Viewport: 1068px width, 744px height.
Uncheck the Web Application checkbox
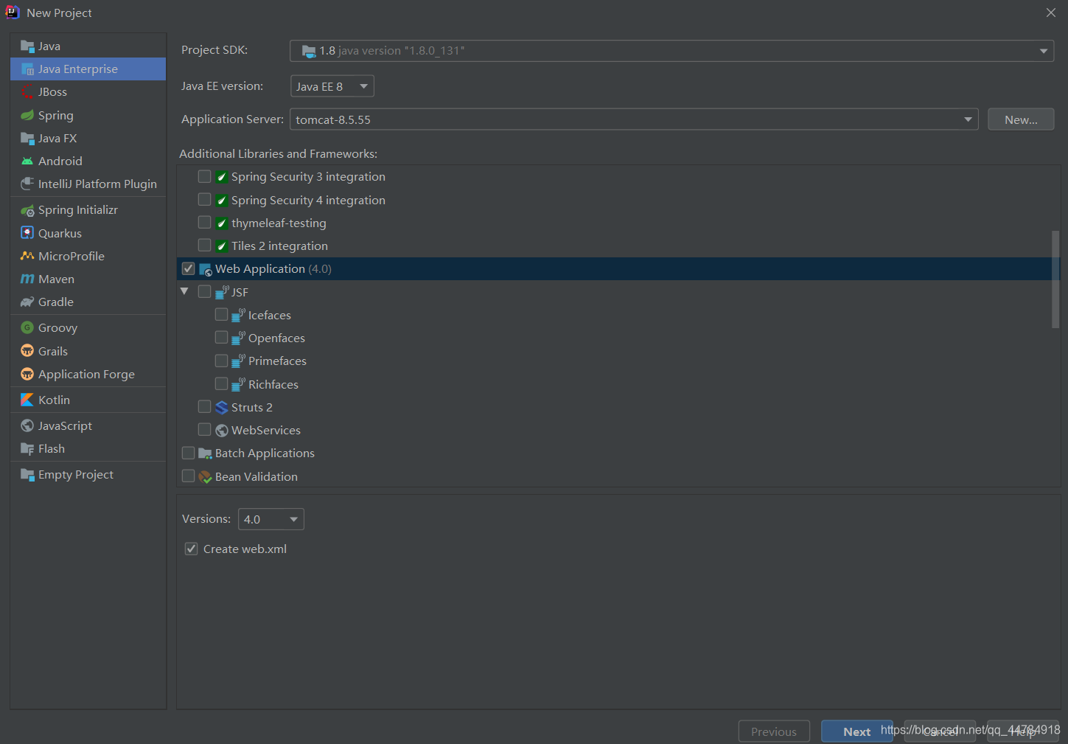pos(189,269)
